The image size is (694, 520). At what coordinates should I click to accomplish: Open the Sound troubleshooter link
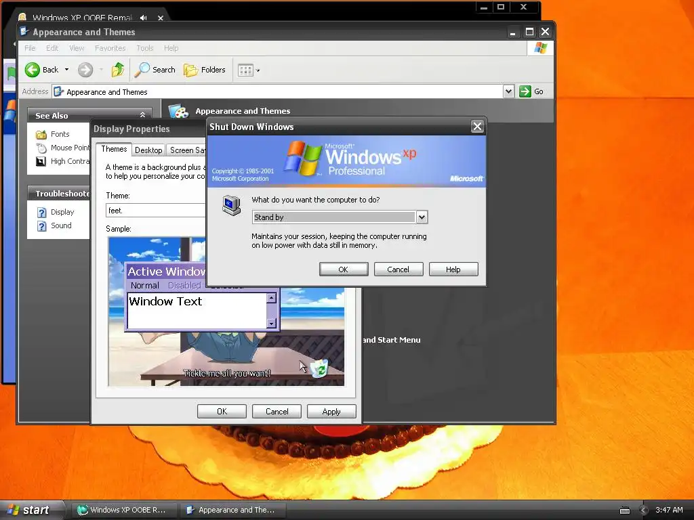tap(61, 225)
